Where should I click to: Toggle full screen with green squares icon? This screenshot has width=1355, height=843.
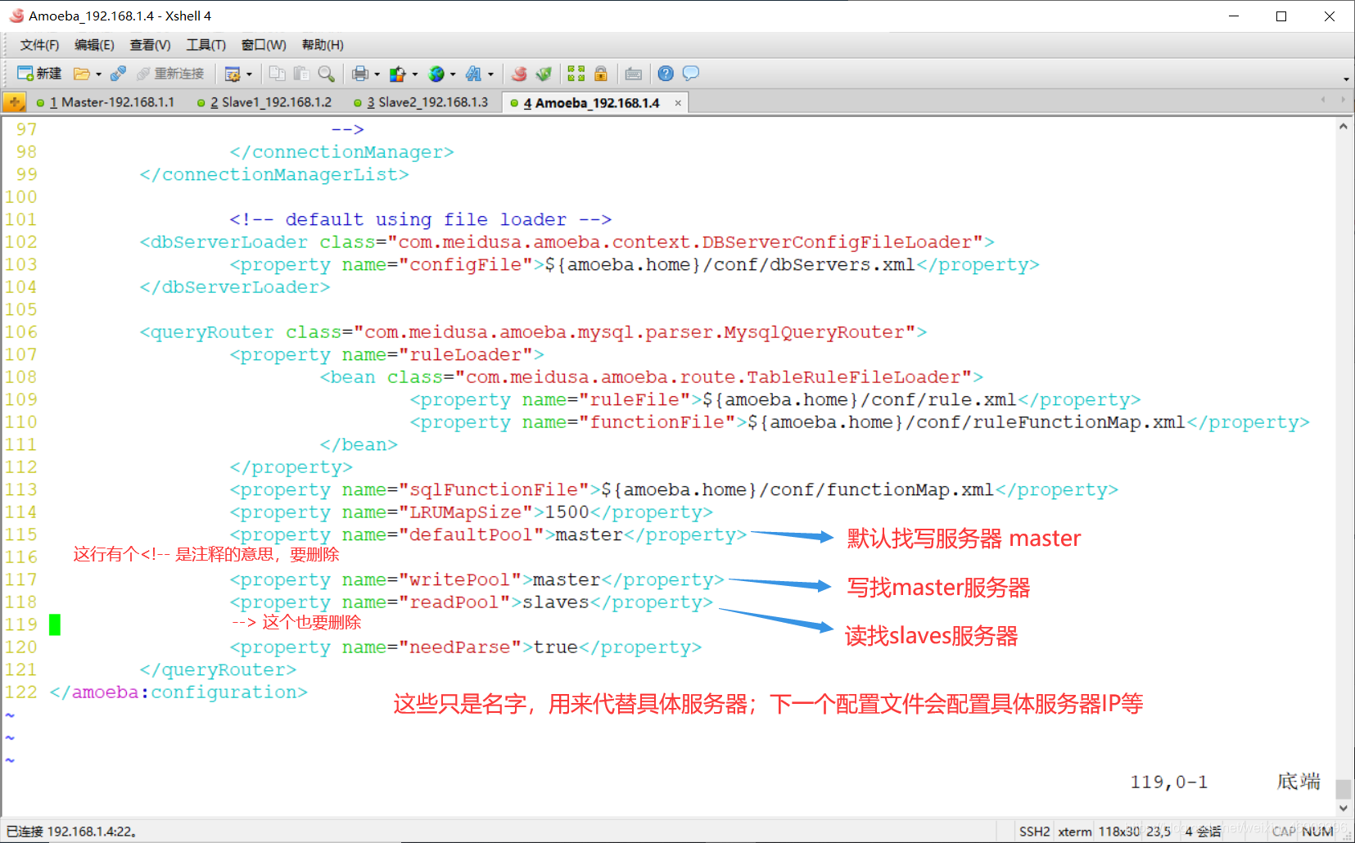click(576, 74)
